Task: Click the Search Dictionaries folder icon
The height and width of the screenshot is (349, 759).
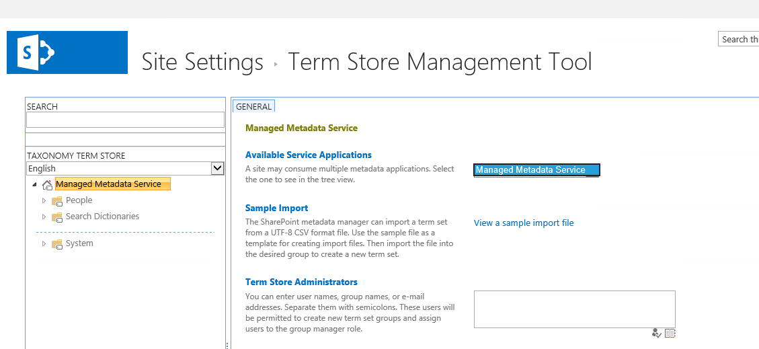Action: click(x=57, y=217)
